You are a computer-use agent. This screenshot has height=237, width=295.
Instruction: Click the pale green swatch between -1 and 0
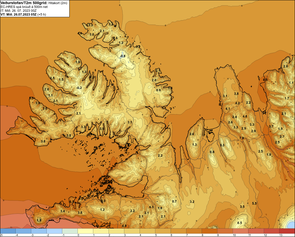click(x=70, y=231)
